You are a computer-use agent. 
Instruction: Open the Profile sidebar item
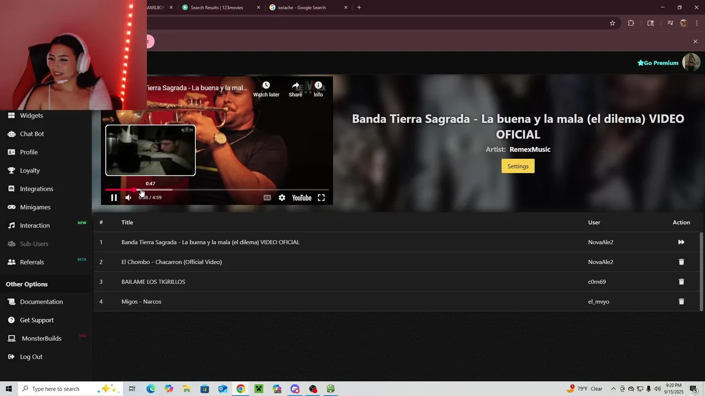point(29,152)
